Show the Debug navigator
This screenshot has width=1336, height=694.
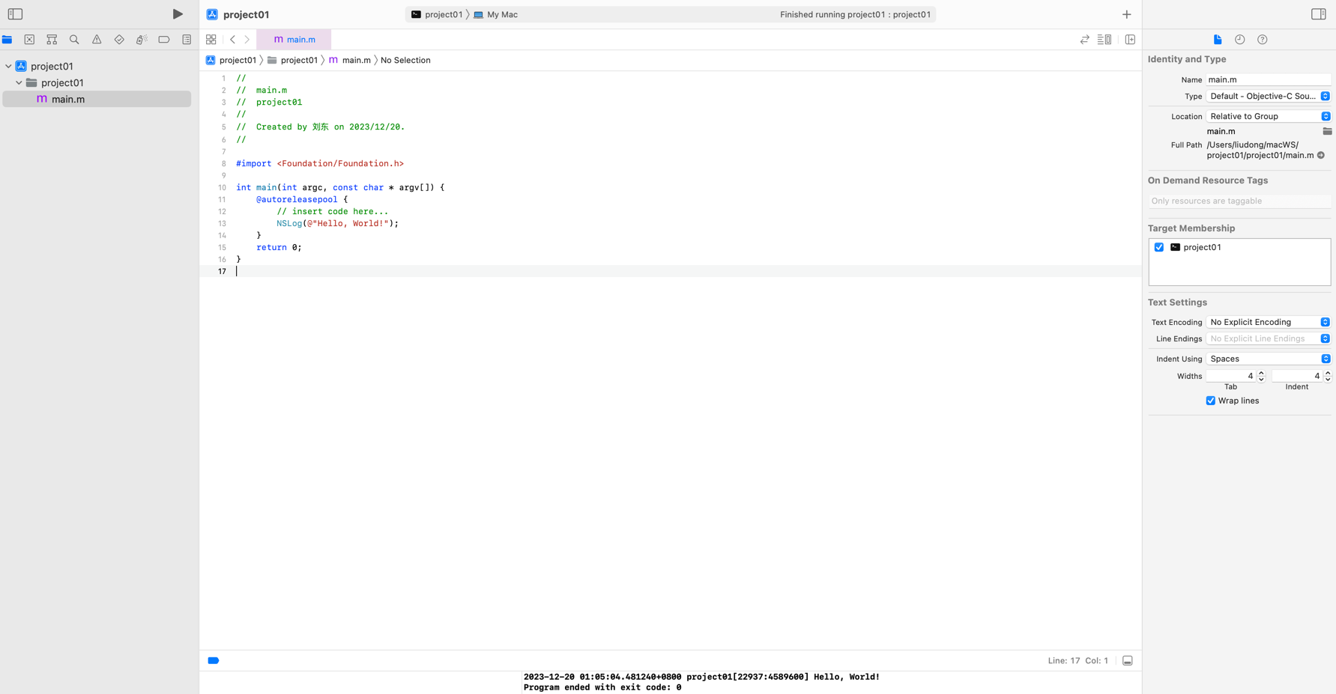pyautogui.click(x=142, y=40)
